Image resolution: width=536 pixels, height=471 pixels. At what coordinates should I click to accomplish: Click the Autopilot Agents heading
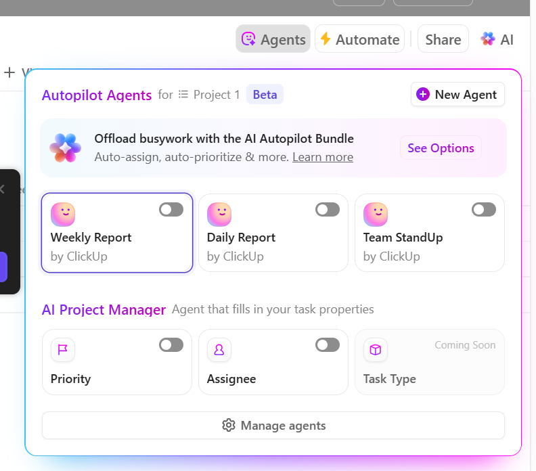point(97,95)
